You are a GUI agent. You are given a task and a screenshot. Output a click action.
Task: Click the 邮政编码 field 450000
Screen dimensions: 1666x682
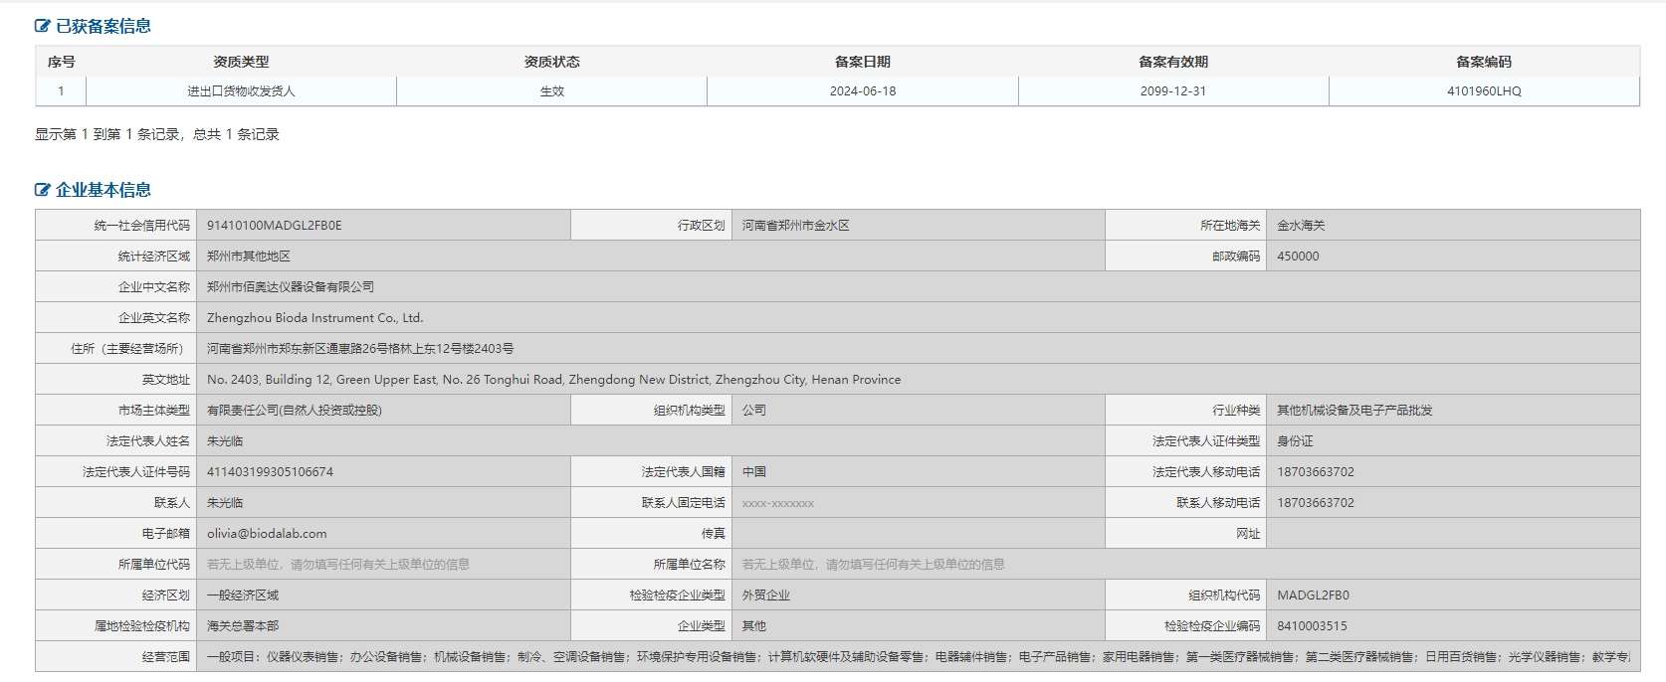[1453, 256]
